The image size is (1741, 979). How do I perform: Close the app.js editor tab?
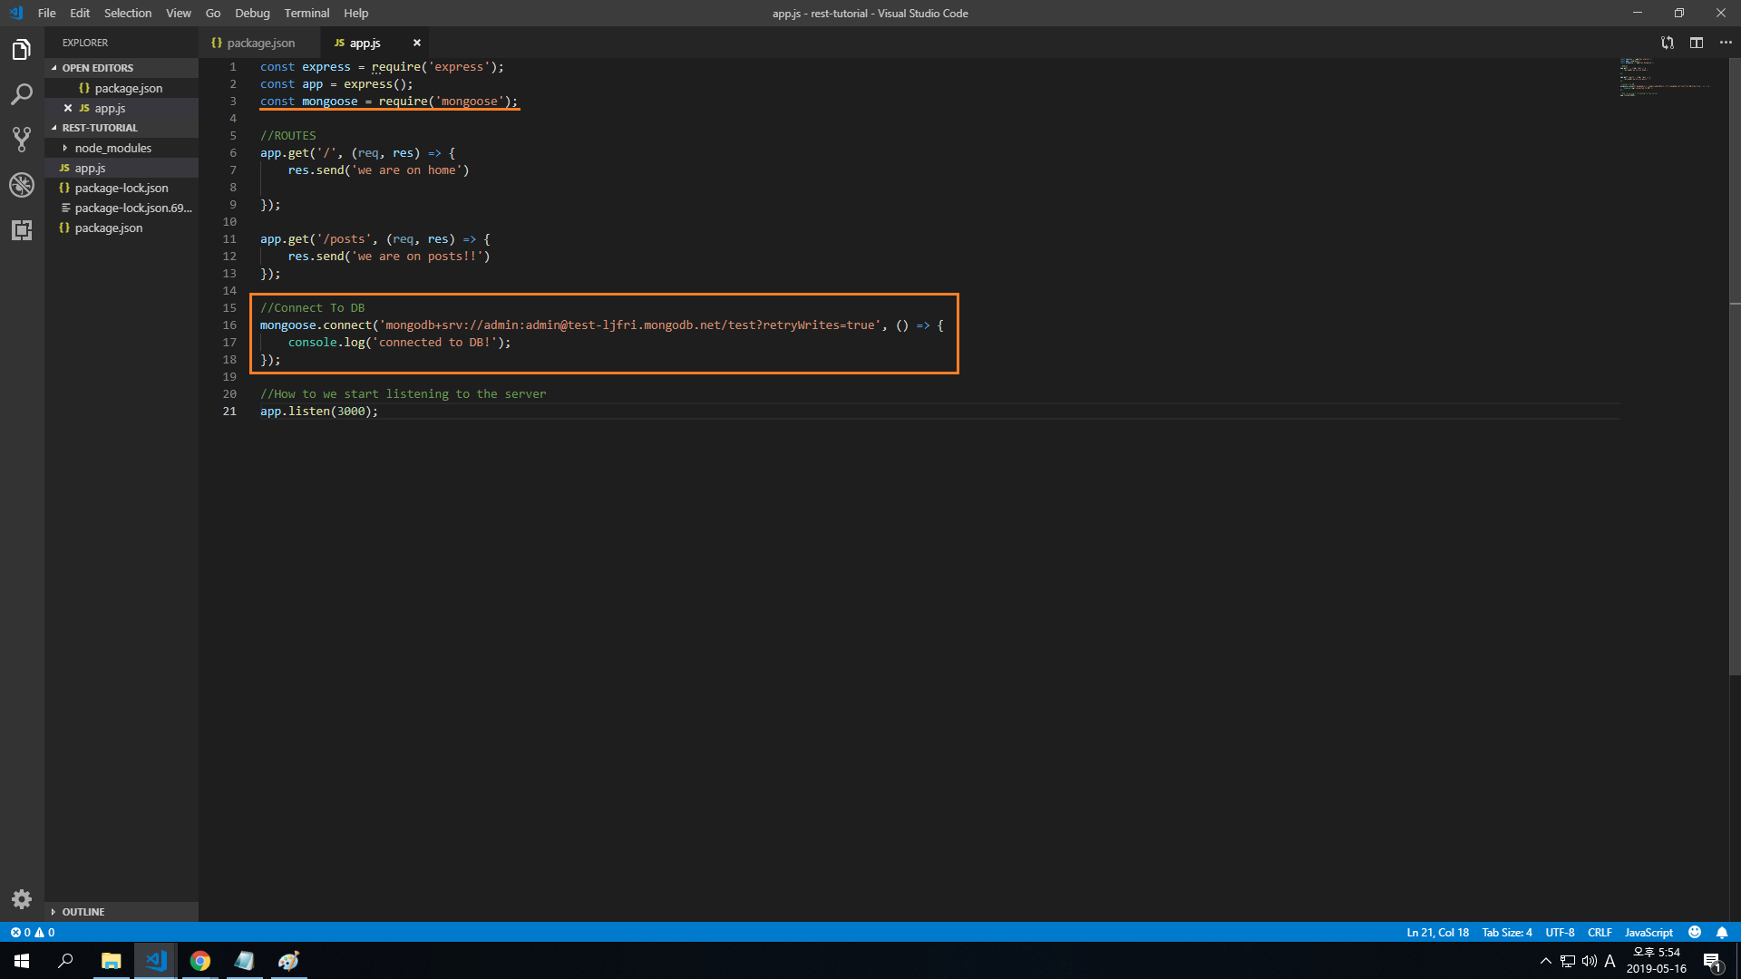coord(417,43)
